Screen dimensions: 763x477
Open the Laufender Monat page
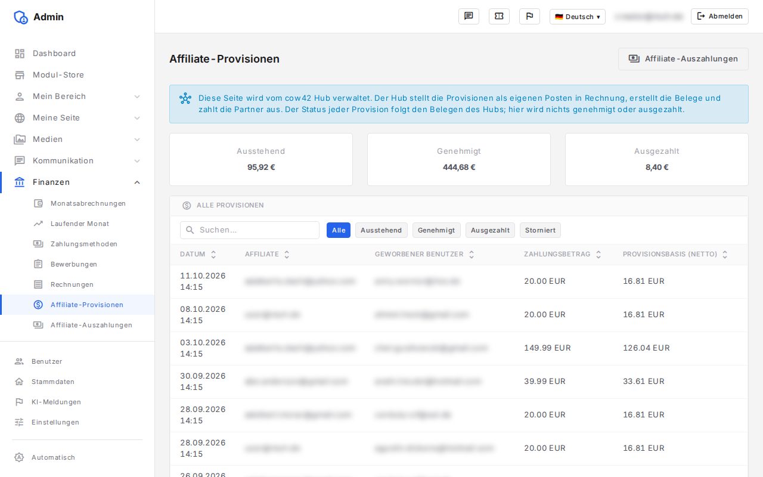coord(77,224)
